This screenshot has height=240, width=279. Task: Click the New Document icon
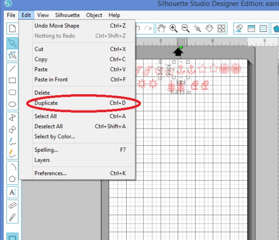[12, 28]
